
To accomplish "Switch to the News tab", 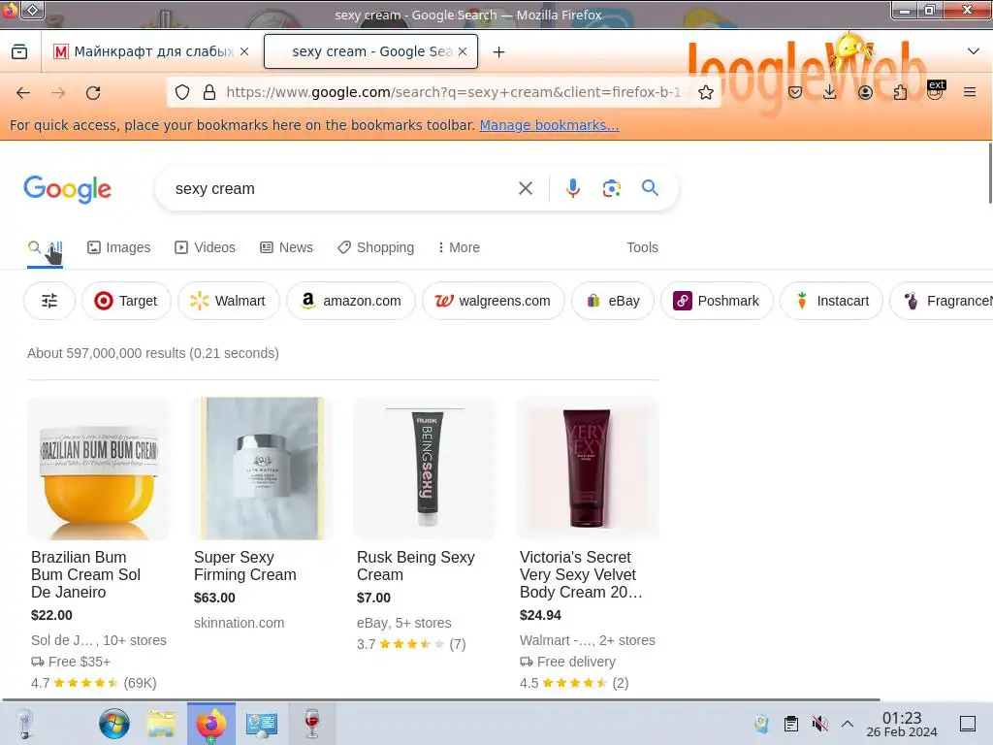I will 286,247.
